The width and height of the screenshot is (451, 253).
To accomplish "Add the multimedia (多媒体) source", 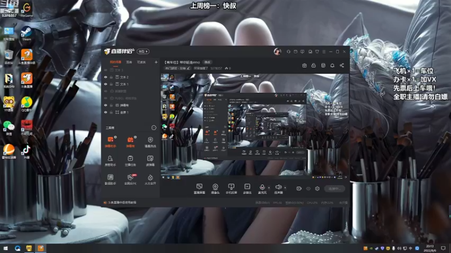I will pos(247,189).
